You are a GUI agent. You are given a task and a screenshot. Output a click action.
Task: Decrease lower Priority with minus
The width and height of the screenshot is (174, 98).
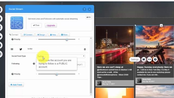[36, 74]
